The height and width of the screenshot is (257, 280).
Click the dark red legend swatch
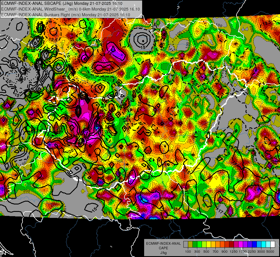click(x=232, y=244)
